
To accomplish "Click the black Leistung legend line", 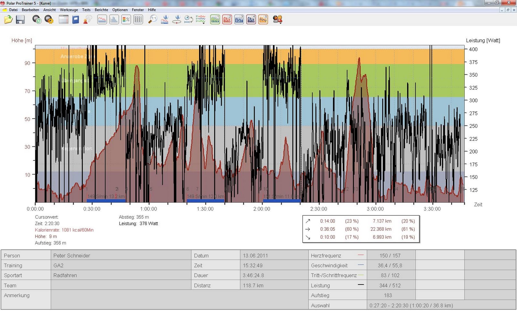I will (x=361, y=285).
